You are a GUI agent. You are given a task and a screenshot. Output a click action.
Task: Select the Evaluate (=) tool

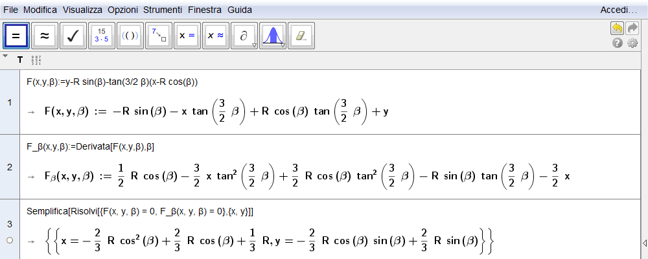[x=16, y=36]
